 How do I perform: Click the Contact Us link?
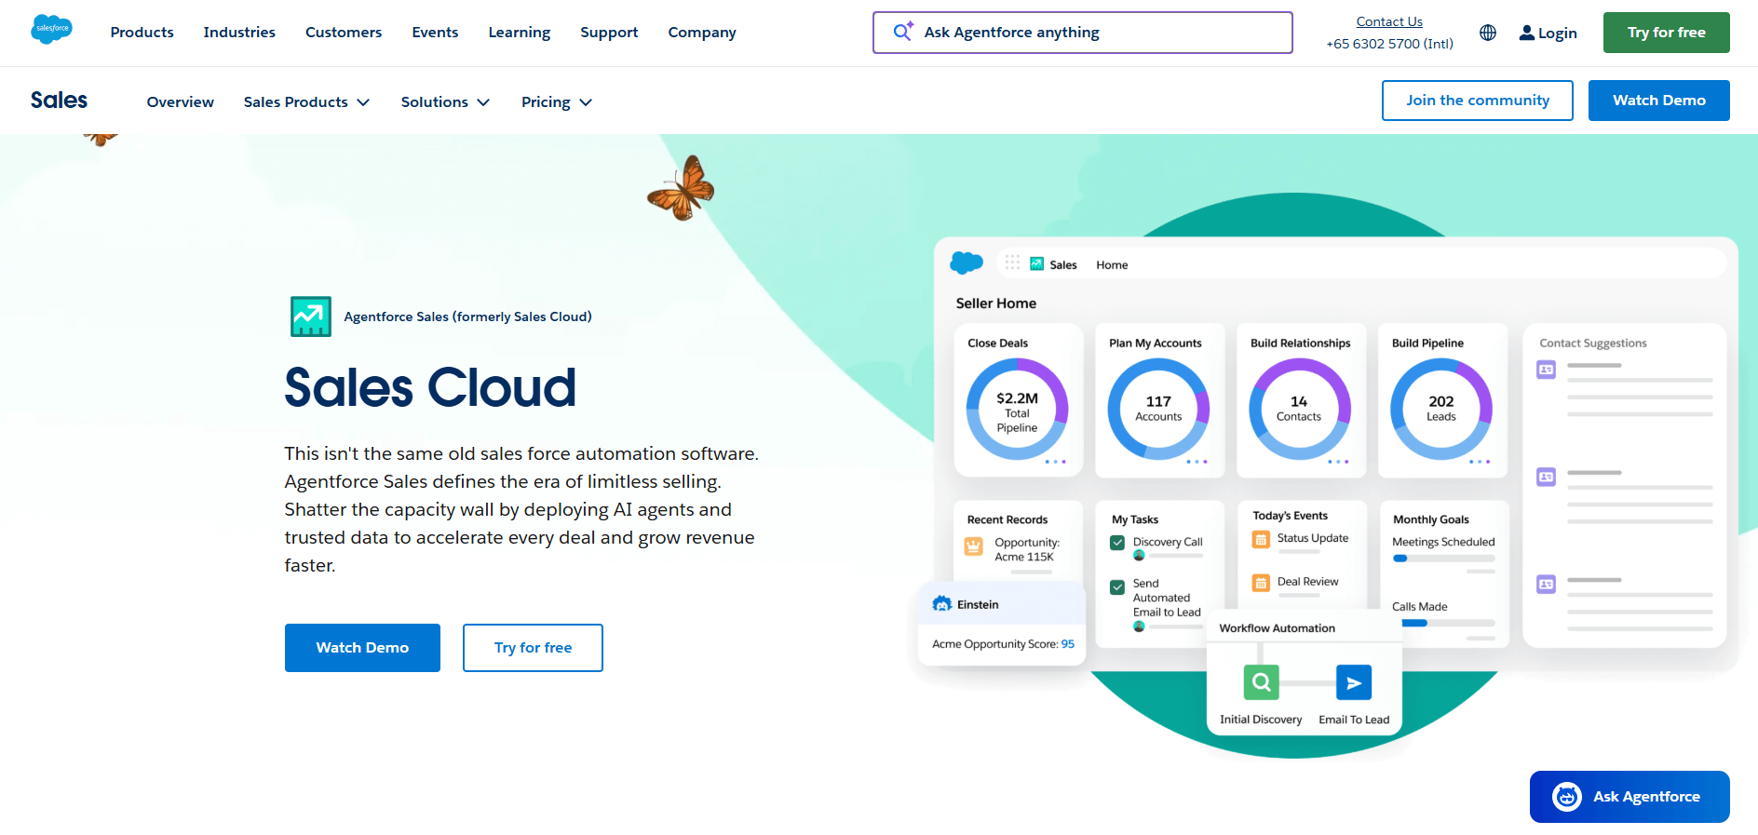1388,21
